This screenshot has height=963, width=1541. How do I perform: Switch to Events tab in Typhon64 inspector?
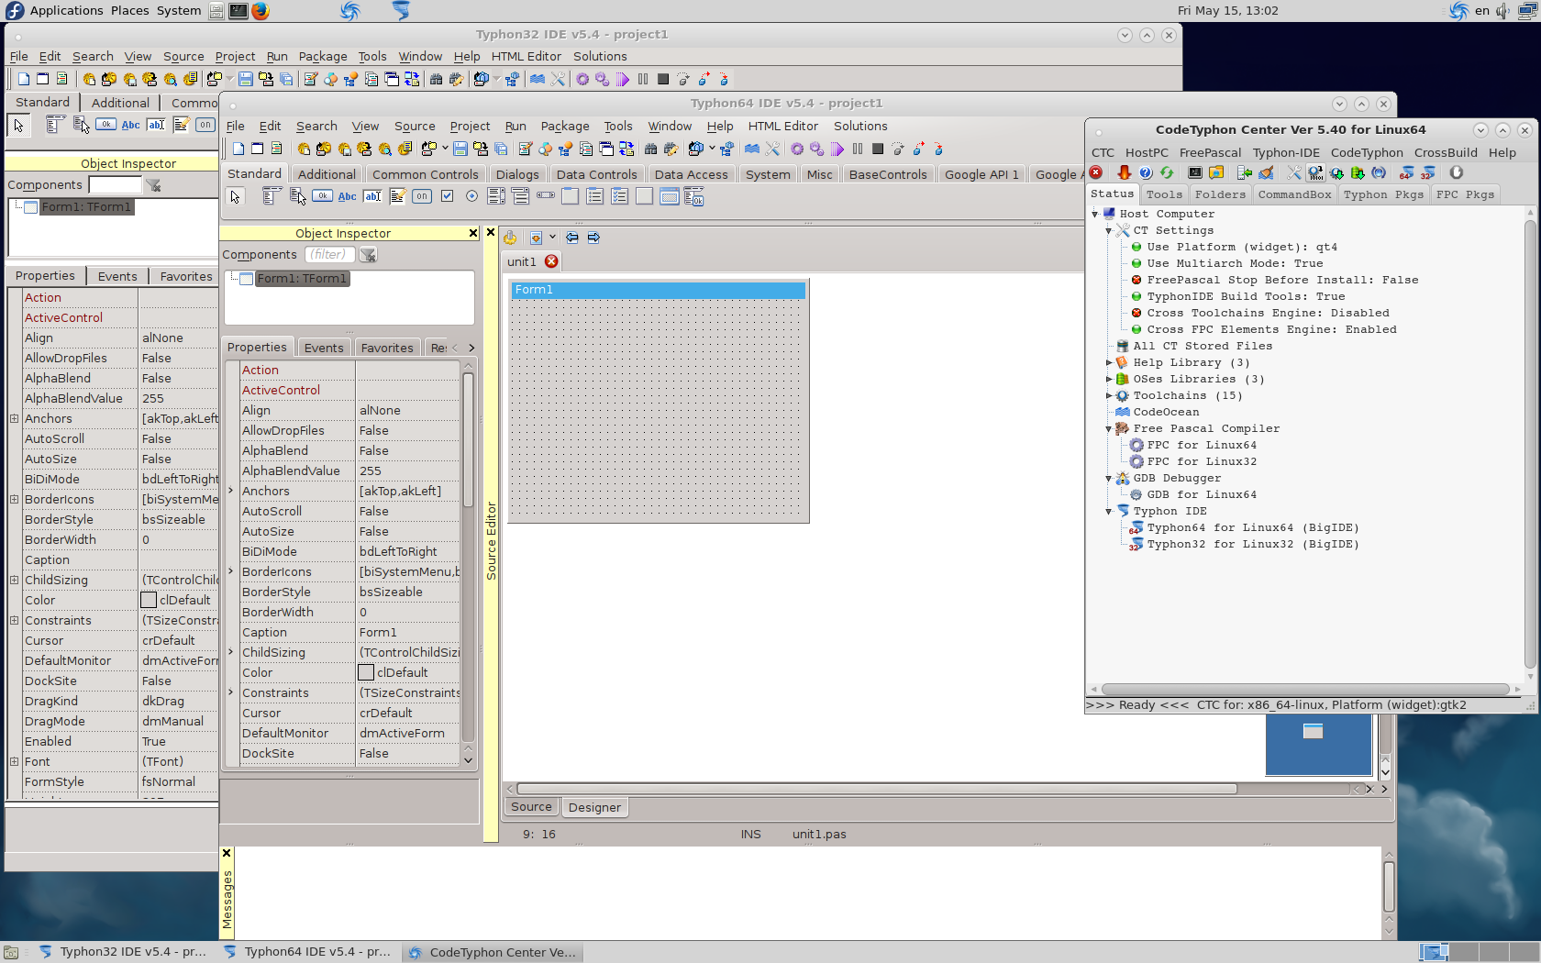click(x=324, y=348)
